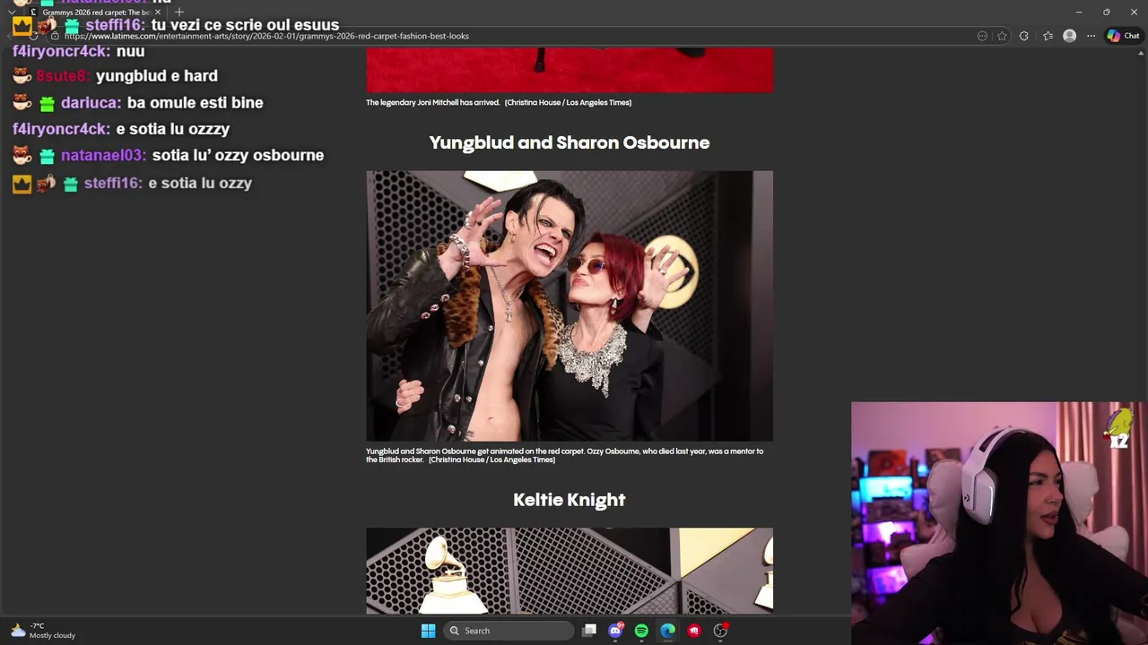Select the Grammys 2026 red carpet tab

(94, 13)
